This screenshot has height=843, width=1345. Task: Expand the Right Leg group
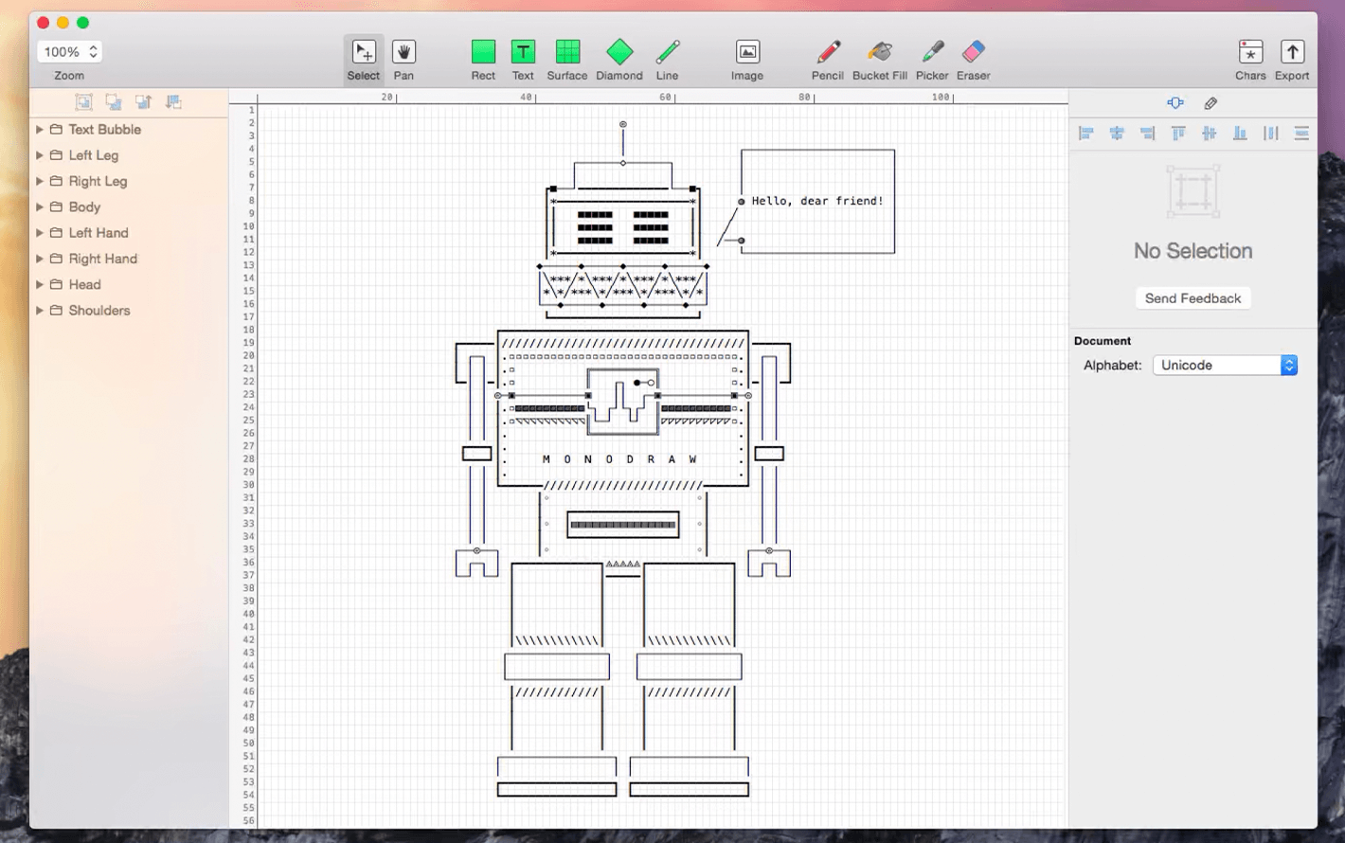(x=40, y=181)
